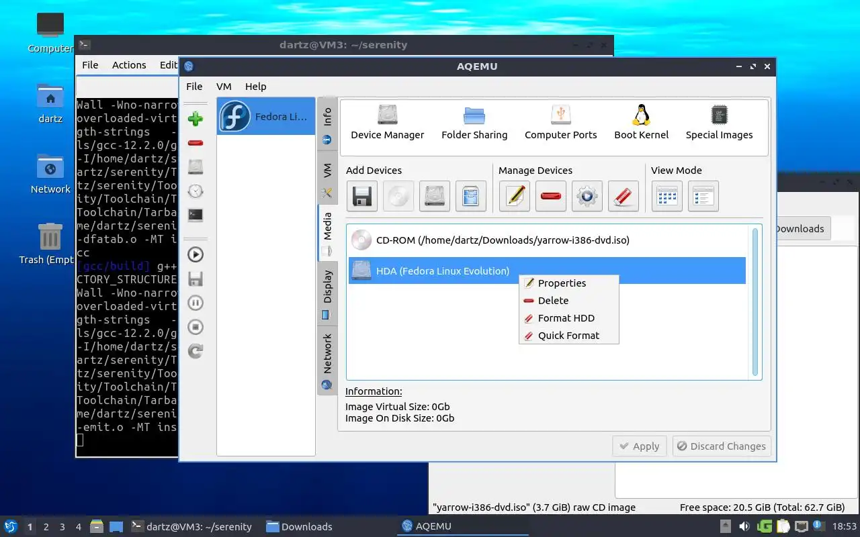This screenshot has height=537, width=860.
Task: Add a storage device under Add Devices
Action: pos(471,197)
